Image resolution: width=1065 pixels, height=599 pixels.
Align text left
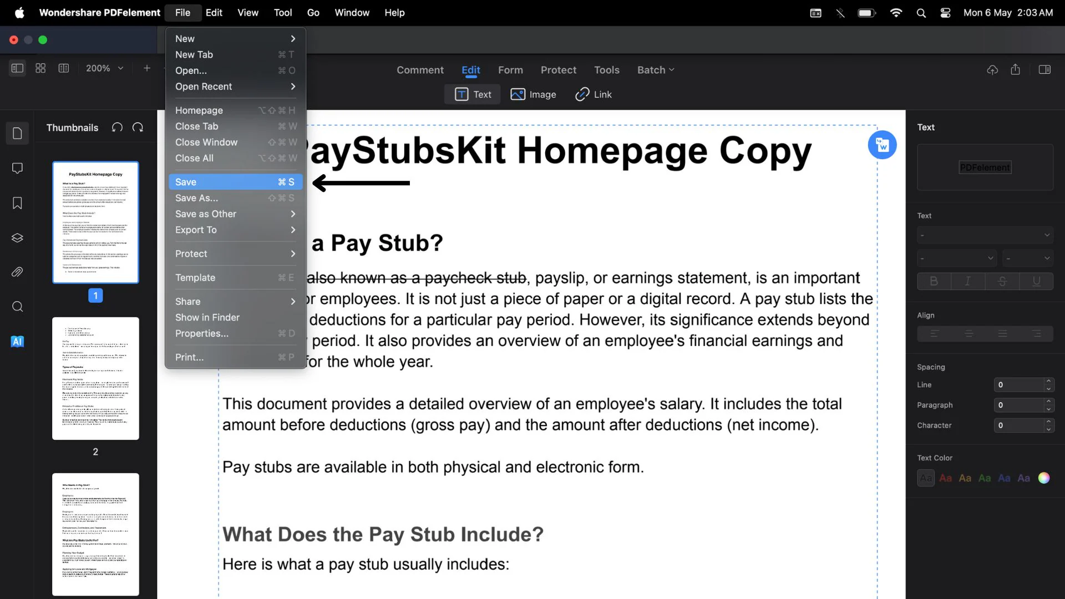click(x=934, y=334)
